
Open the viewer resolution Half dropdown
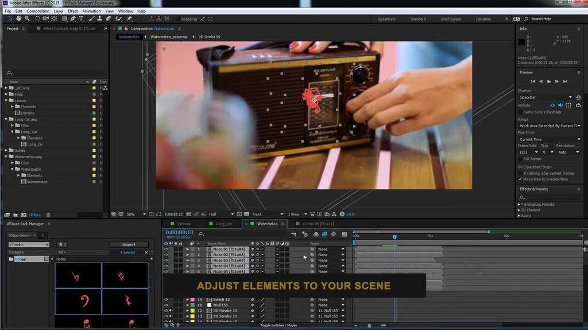221,214
